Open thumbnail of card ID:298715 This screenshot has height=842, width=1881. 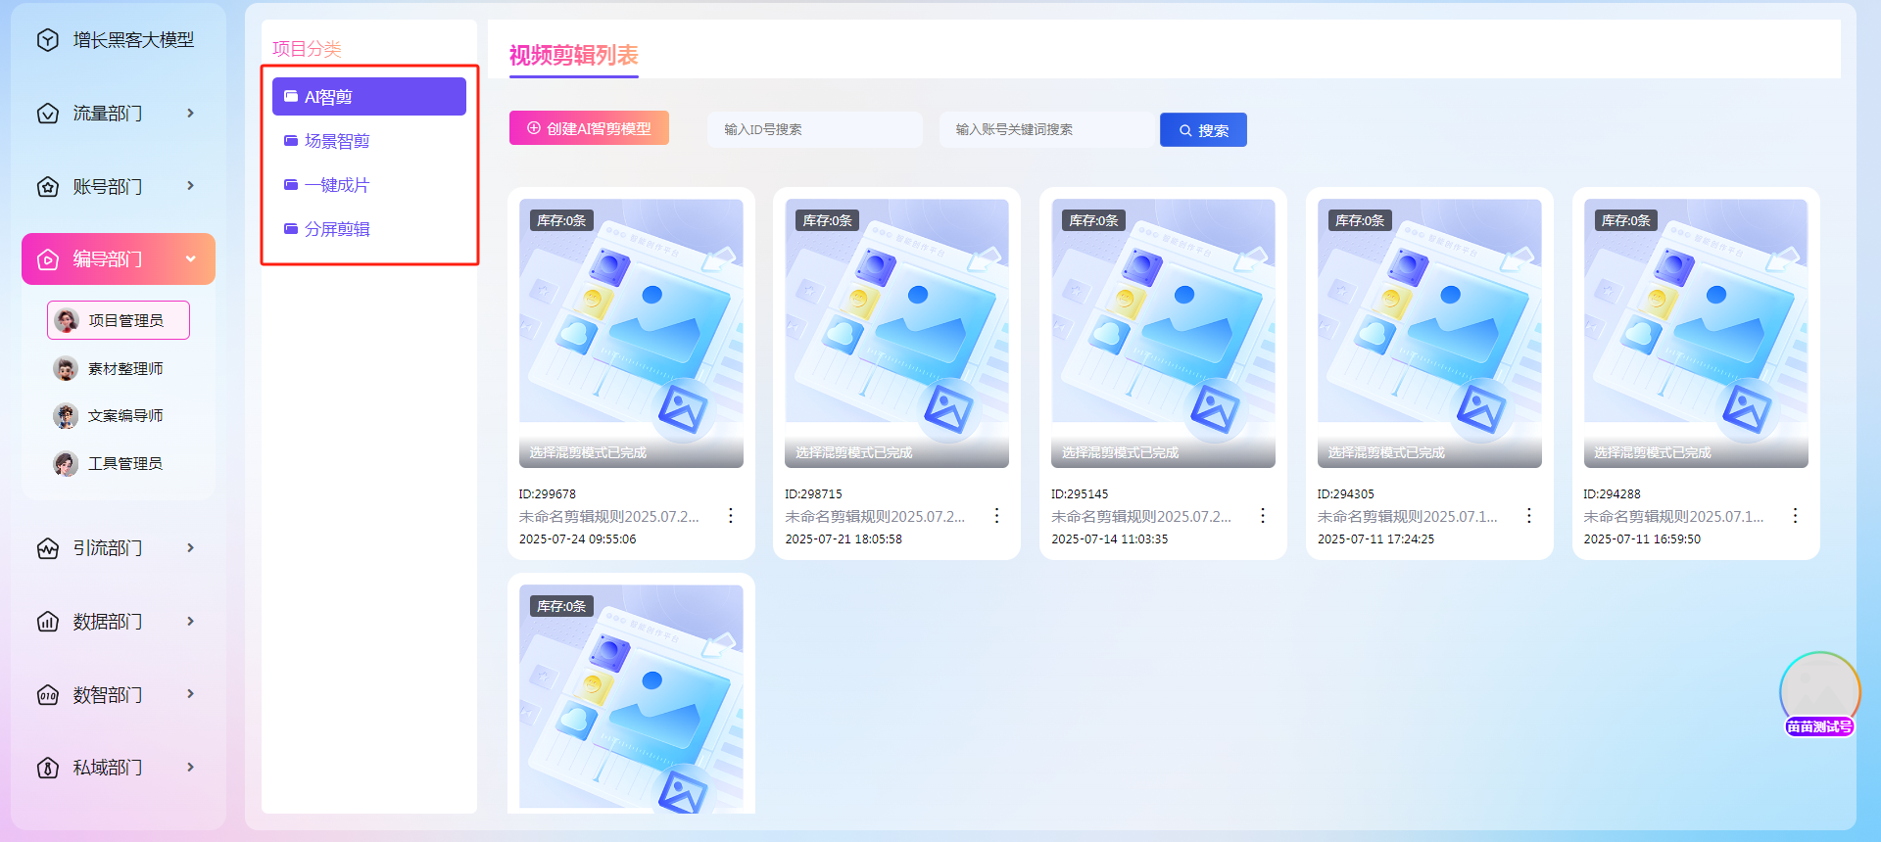pos(896,334)
